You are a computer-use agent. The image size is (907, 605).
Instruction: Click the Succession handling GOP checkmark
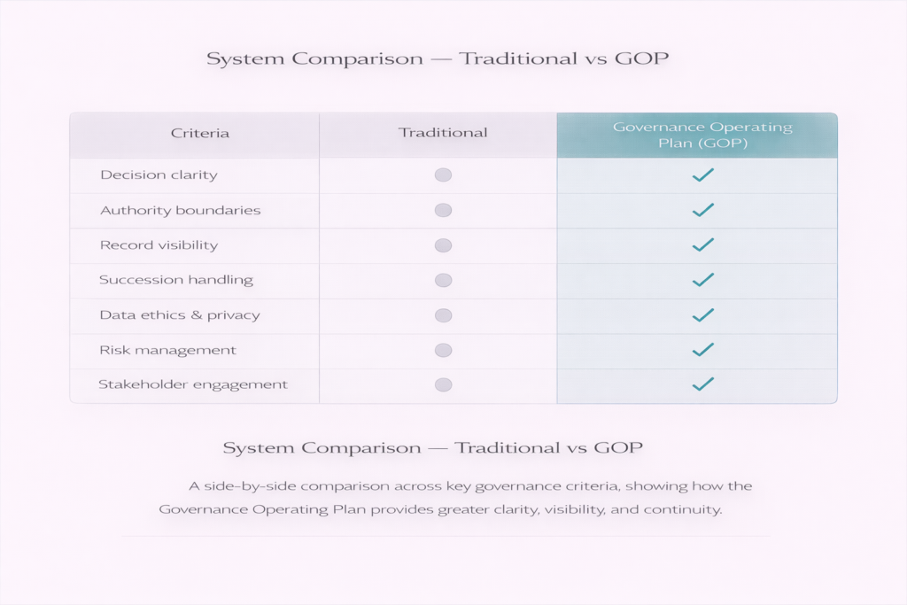coord(702,280)
